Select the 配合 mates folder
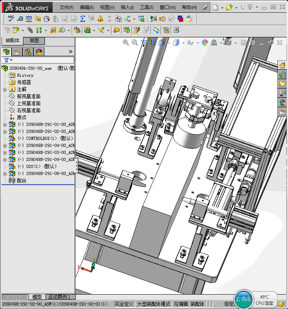 point(21,180)
